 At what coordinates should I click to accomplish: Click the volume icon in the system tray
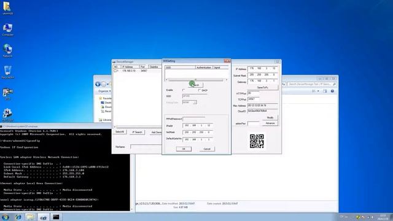click(372, 217)
